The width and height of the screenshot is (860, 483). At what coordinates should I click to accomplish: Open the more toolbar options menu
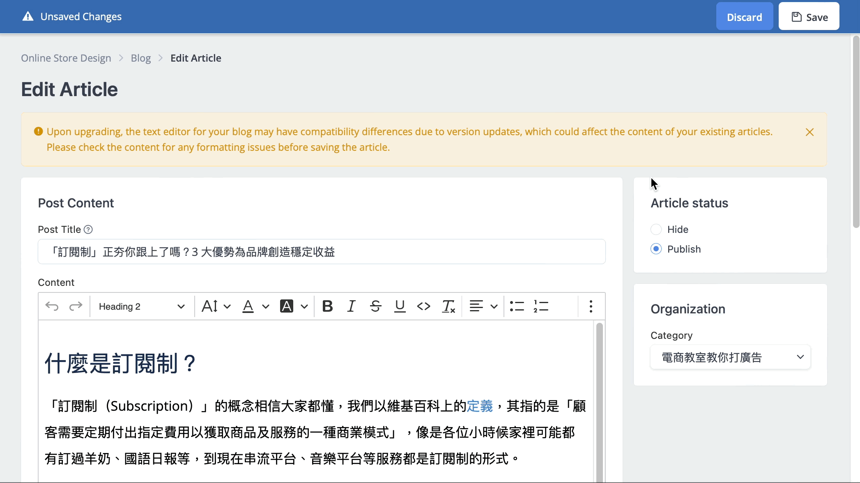(591, 306)
